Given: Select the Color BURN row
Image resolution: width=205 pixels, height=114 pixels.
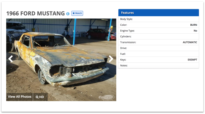Looking at the screenshot, I should [159, 25].
